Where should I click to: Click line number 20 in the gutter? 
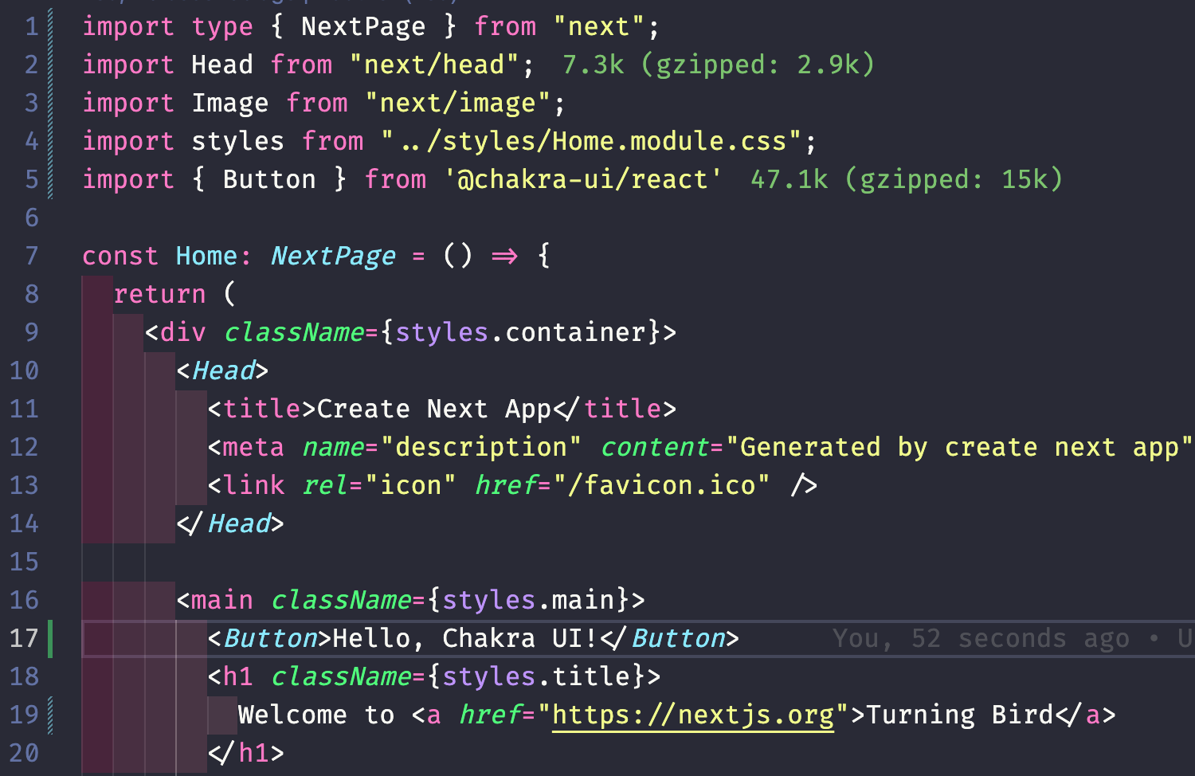24,753
